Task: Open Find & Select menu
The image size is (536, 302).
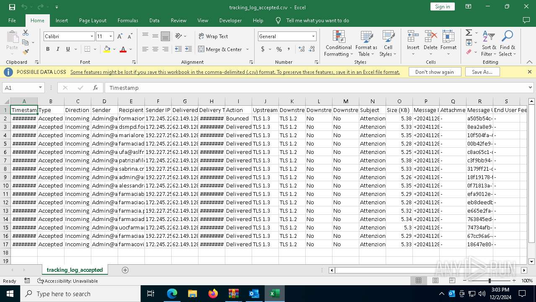Action: 507,44
